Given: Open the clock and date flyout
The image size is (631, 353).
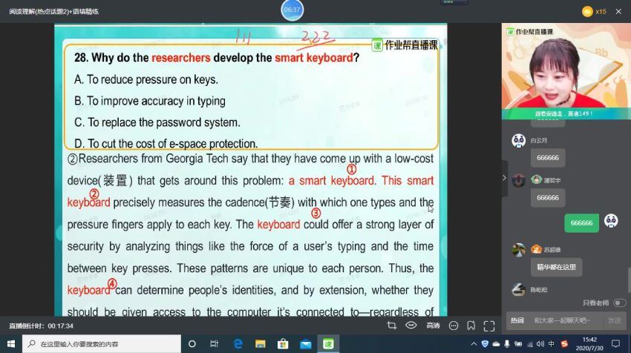Looking at the screenshot, I should pyautogui.click(x=589, y=344).
